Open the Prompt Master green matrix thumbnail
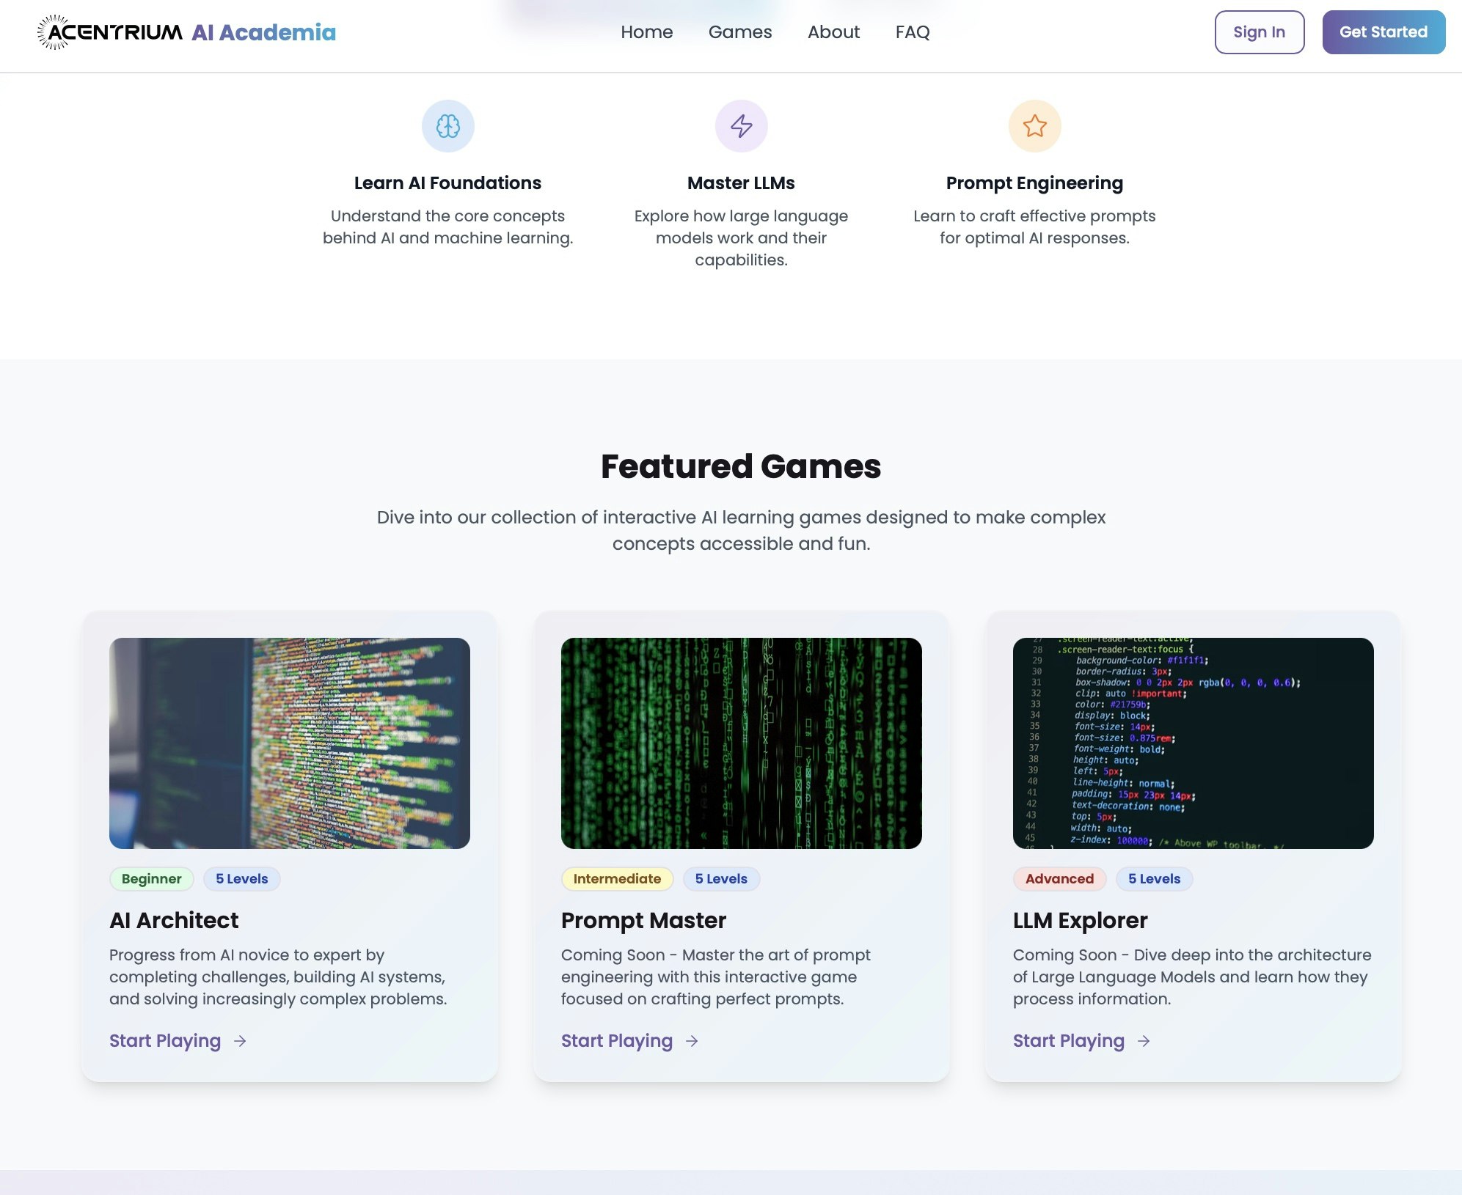 [x=741, y=743]
